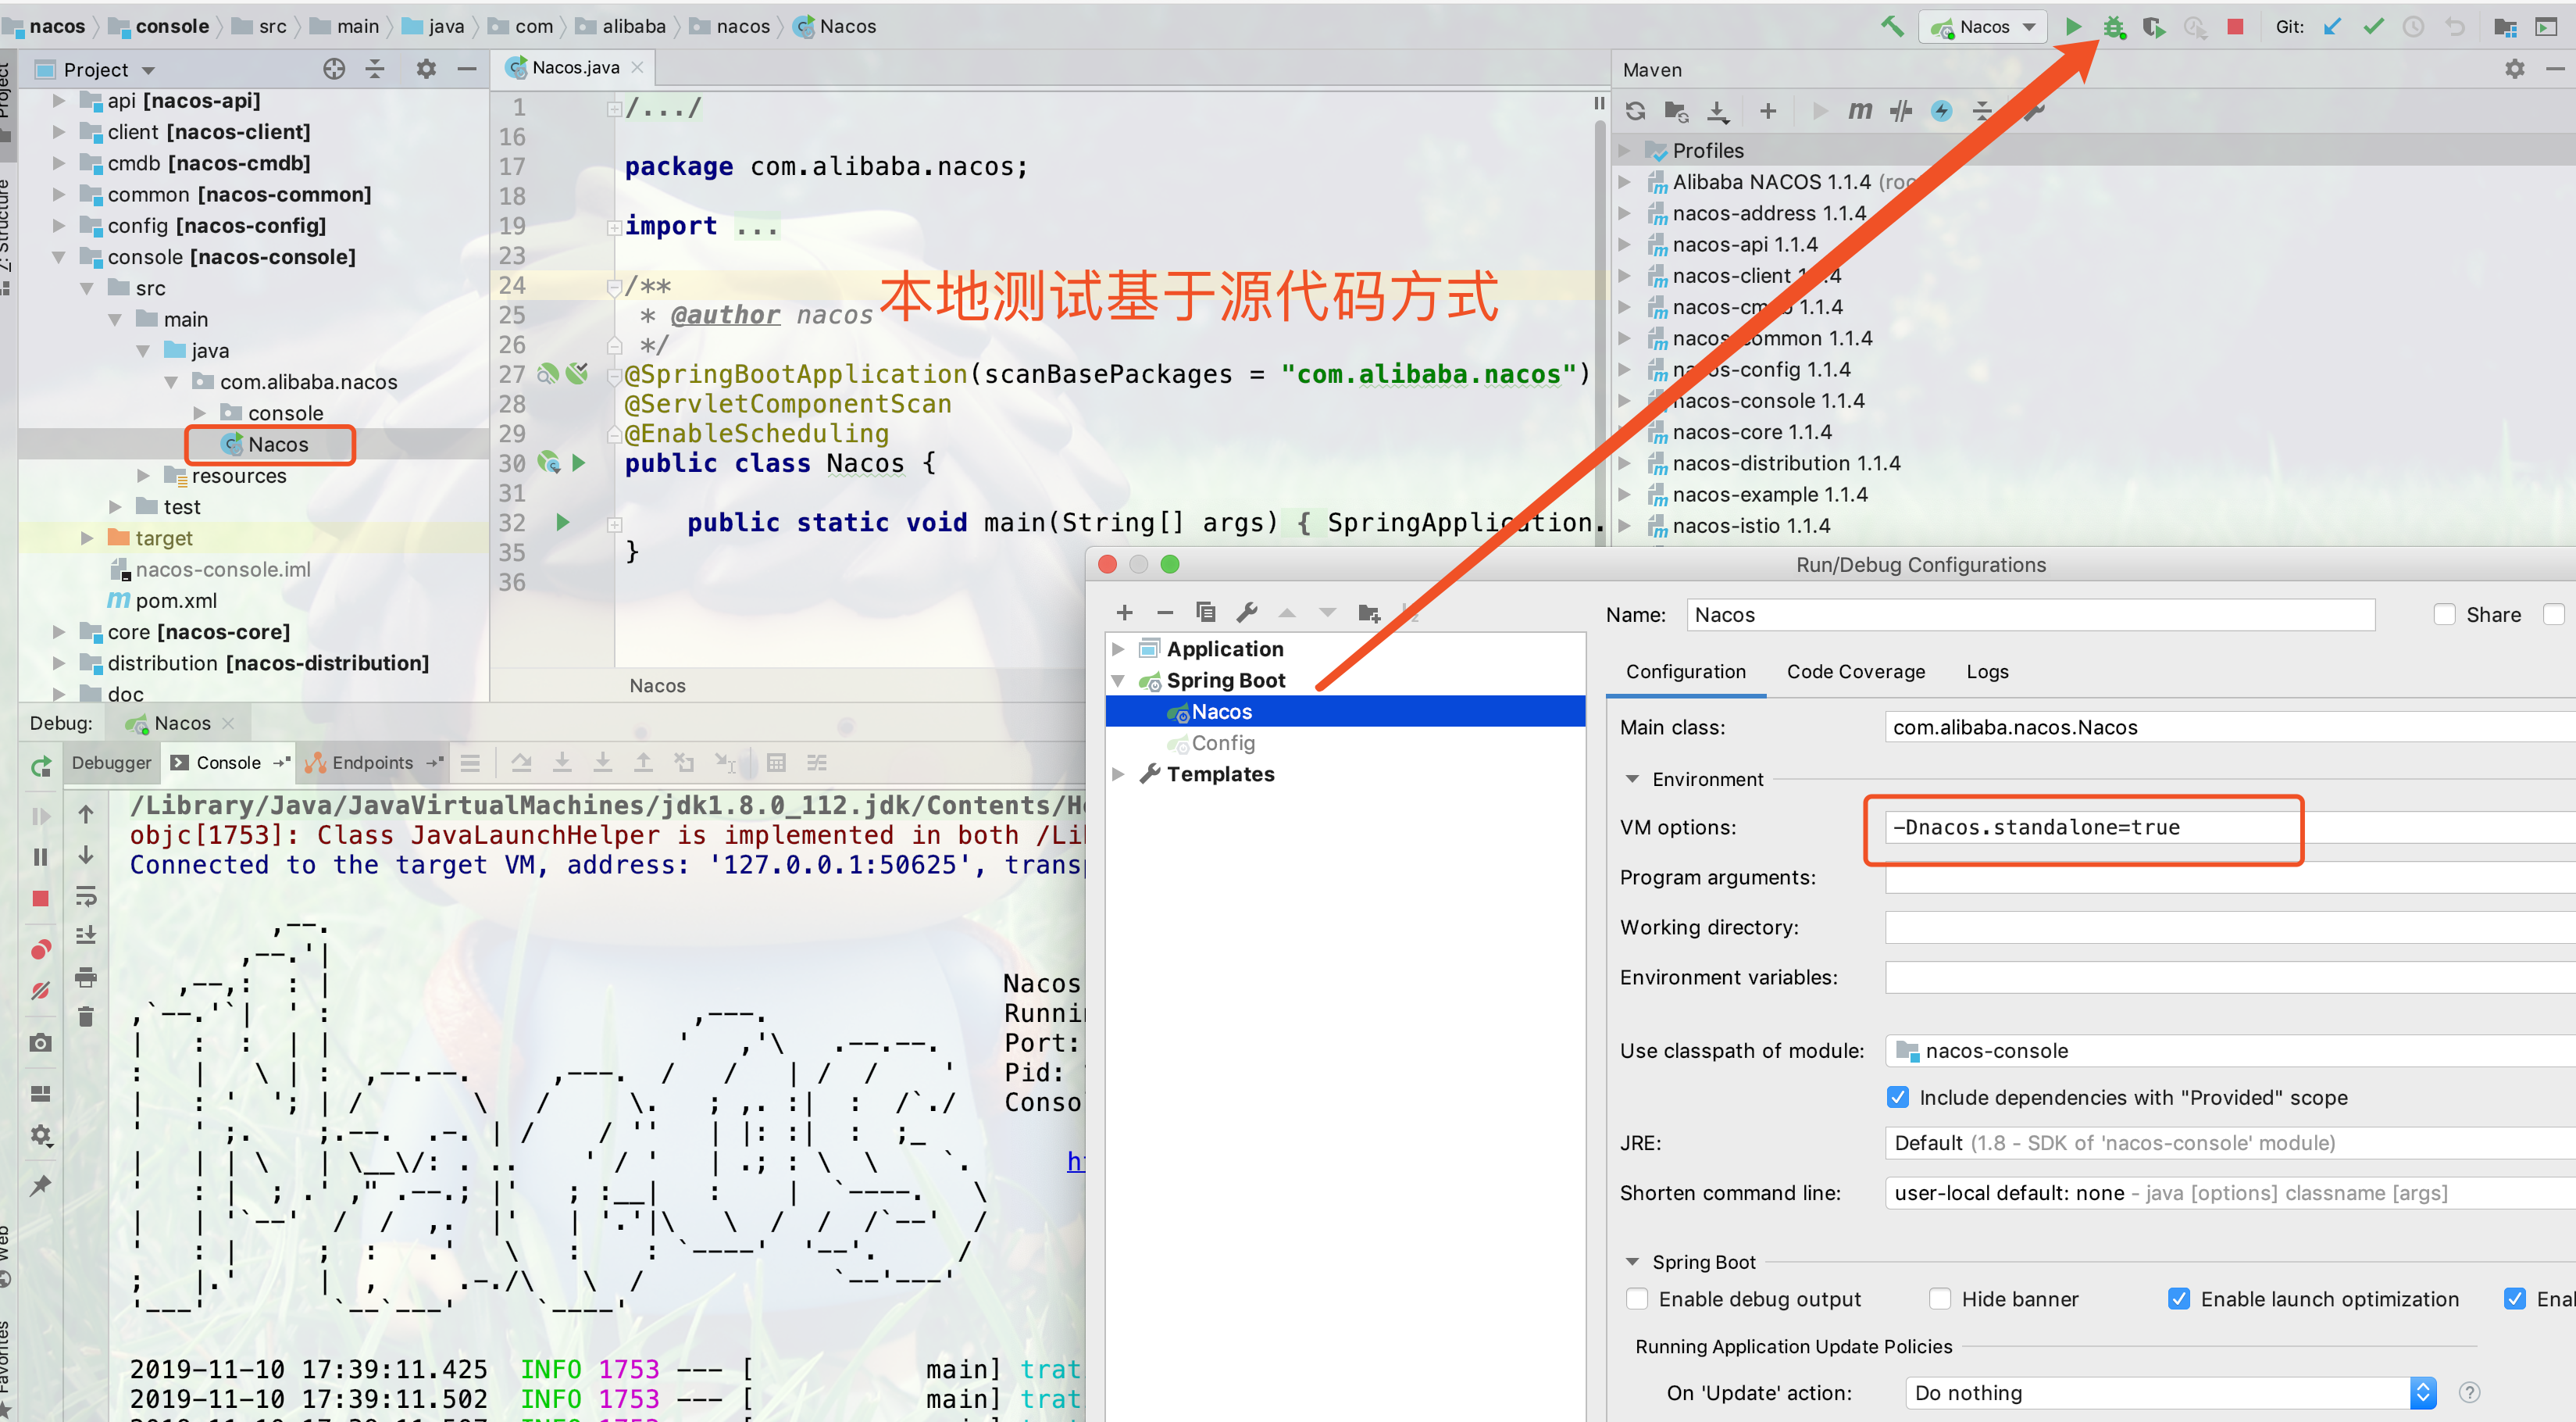Image resolution: width=2576 pixels, height=1422 pixels.
Task: Reimport Maven projects with the refresh icon
Action: 1635,111
